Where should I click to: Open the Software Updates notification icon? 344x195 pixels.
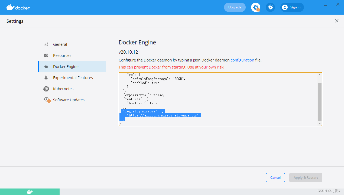46,100
